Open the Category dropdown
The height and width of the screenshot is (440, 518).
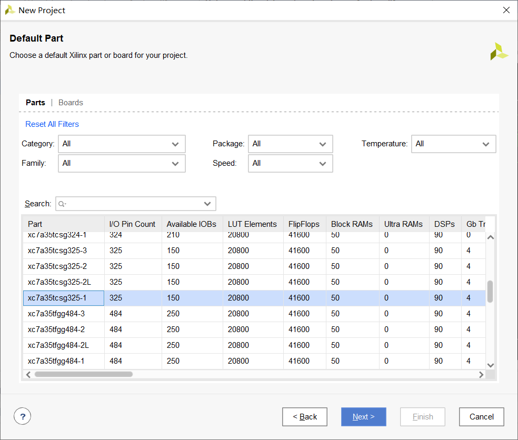(122, 144)
